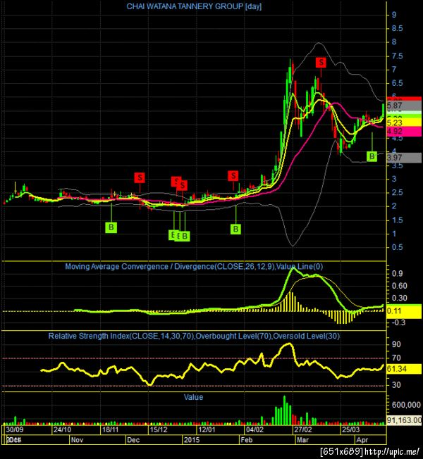Click the 0.9 MACD axis label

(x=397, y=274)
